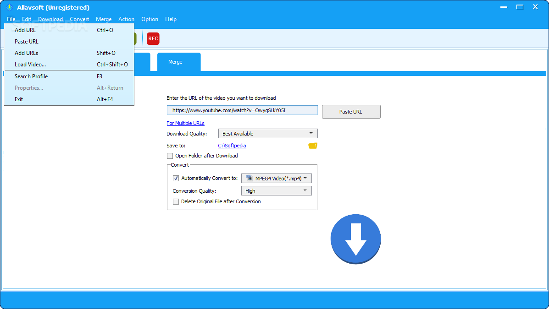
Task: Click the big blue download arrow
Action: click(x=356, y=239)
